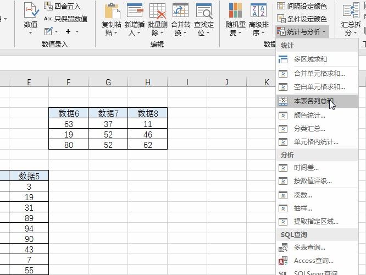Select 合并单元格求和... menu item

coord(317,74)
